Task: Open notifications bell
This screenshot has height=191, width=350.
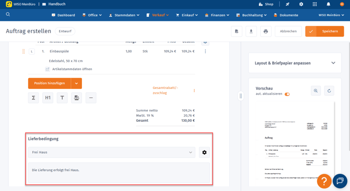Action: coord(329,4)
